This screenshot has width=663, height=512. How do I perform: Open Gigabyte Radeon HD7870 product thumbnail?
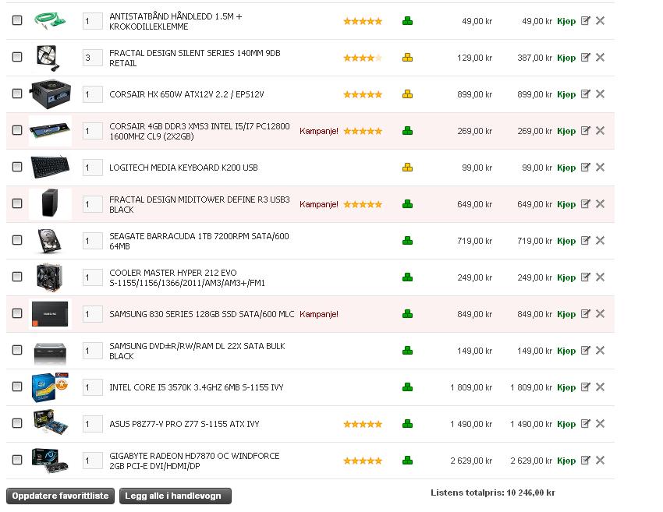pos(50,461)
